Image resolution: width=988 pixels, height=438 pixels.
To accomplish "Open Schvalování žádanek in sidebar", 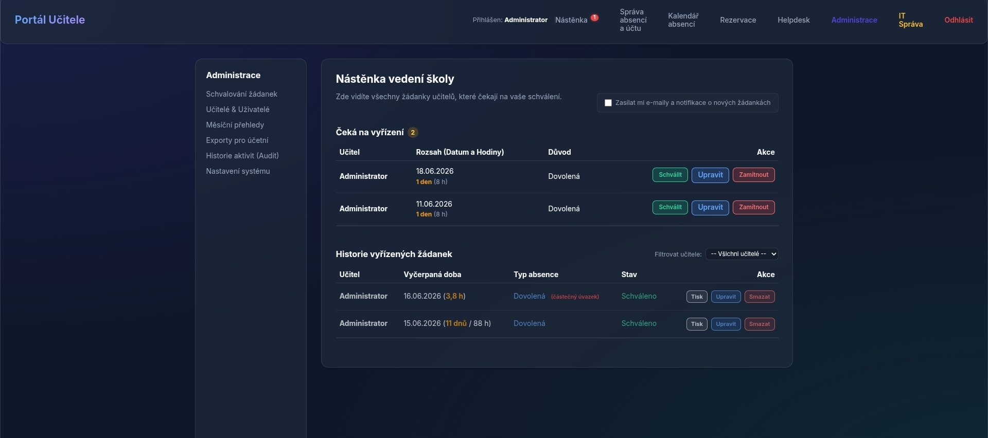I will [x=241, y=94].
